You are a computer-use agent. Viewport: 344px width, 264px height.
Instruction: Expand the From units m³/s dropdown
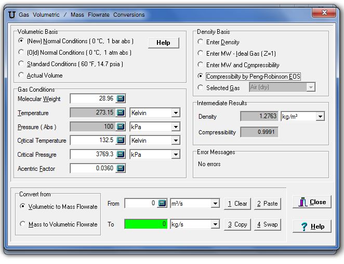[216, 204]
